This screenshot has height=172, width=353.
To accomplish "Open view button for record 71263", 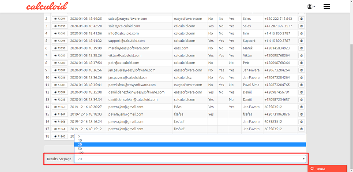I will tap(60, 136).
